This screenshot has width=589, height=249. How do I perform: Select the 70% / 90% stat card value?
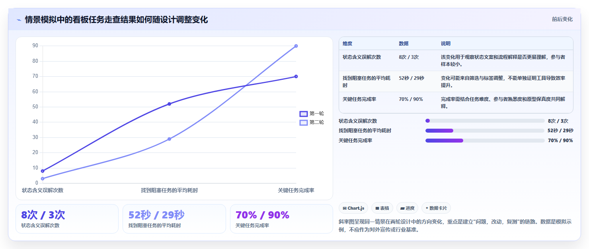coord(262,215)
